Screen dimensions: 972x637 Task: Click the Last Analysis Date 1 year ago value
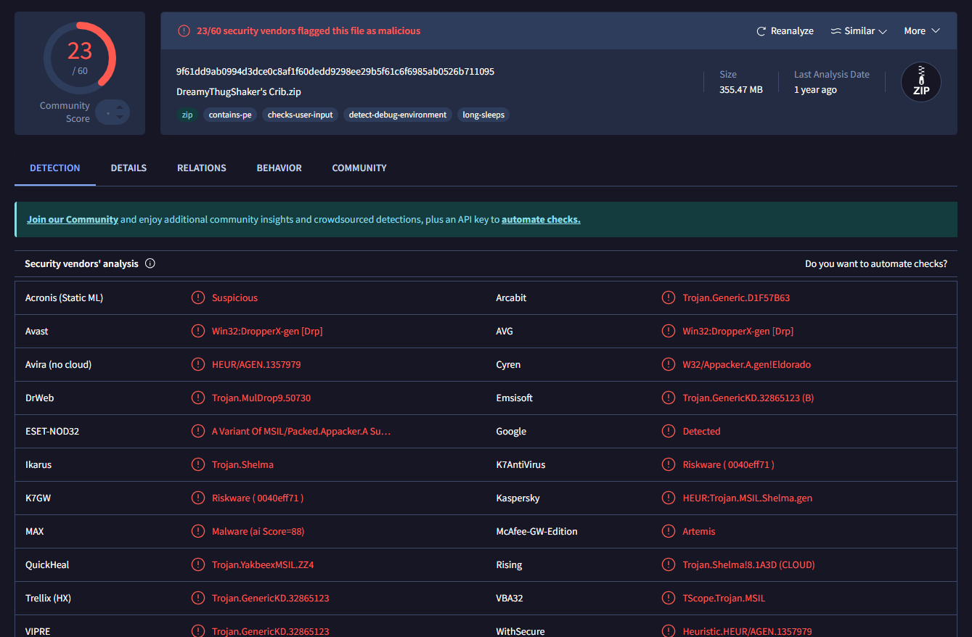815,90
